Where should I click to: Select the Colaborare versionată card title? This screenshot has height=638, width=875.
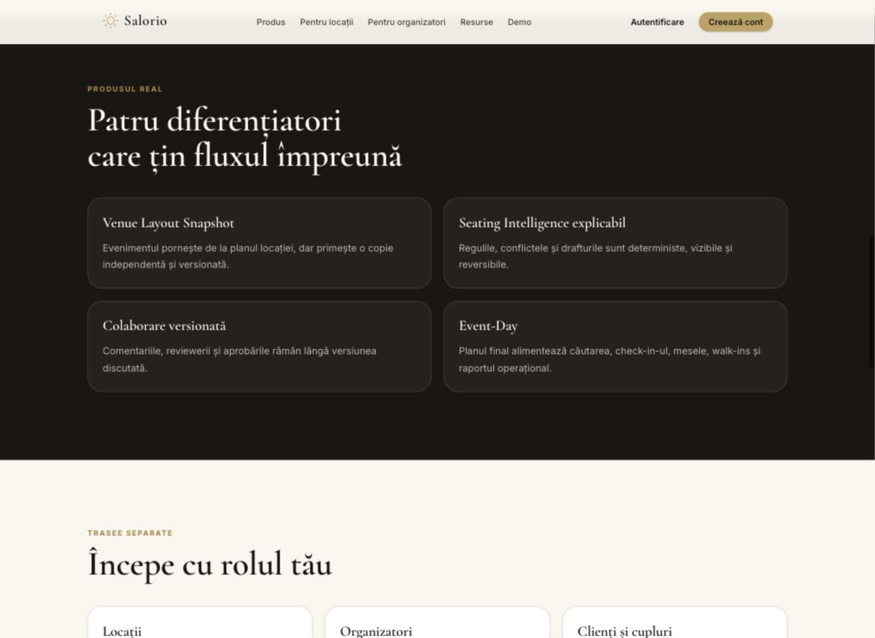pos(164,326)
